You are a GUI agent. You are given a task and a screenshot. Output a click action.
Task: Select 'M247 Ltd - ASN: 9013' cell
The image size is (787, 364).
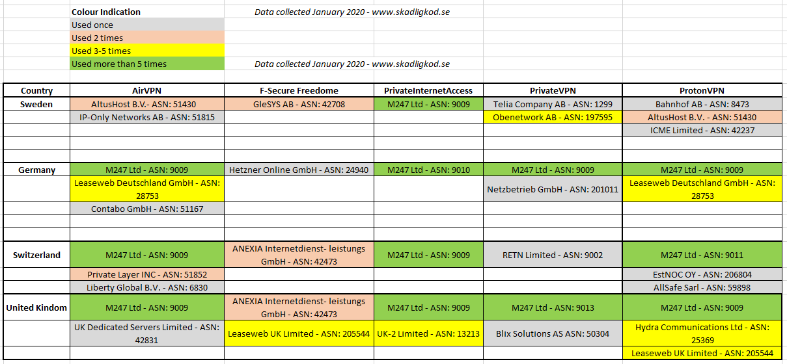coord(553,307)
